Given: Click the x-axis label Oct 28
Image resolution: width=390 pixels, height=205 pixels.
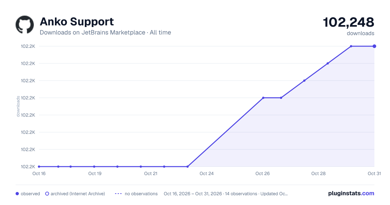Looking at the screenshot, I should (318, 173).
